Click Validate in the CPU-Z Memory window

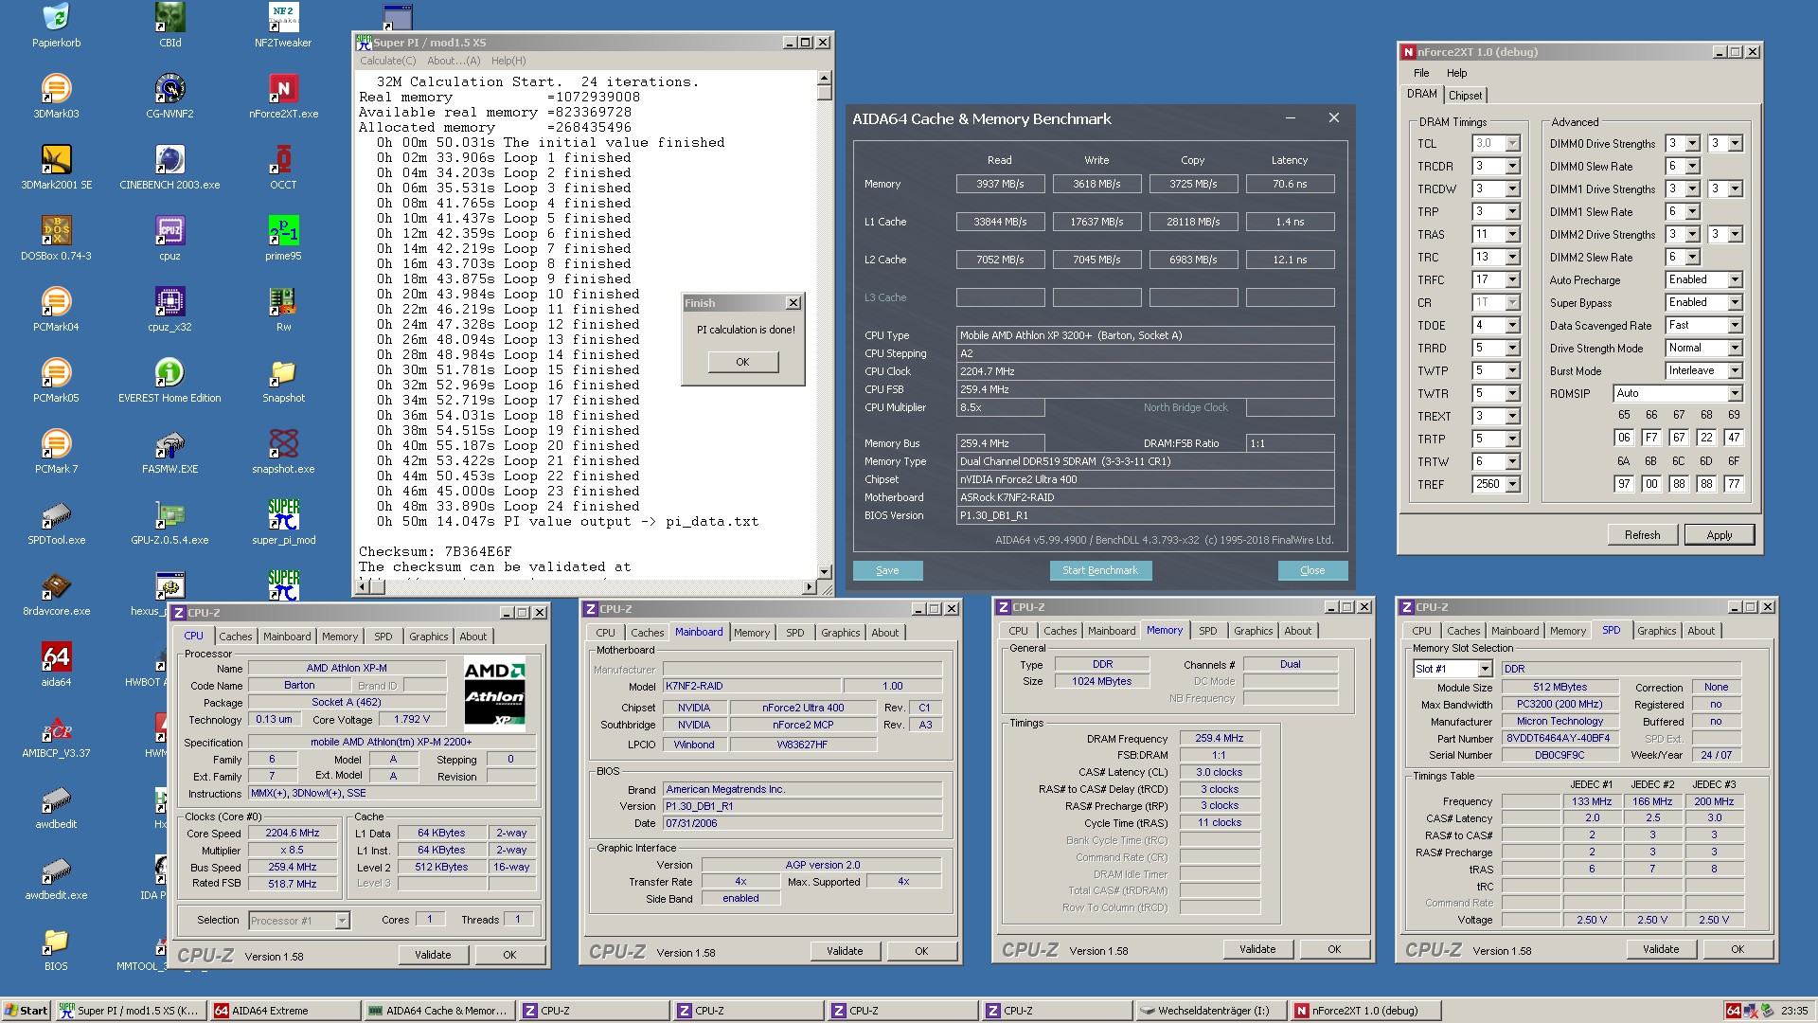[1257, 949]
